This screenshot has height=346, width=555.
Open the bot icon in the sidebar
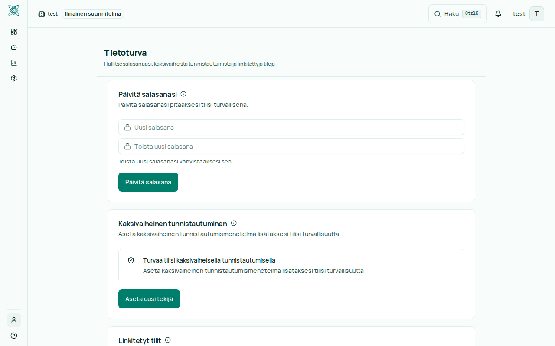point(14,47)
